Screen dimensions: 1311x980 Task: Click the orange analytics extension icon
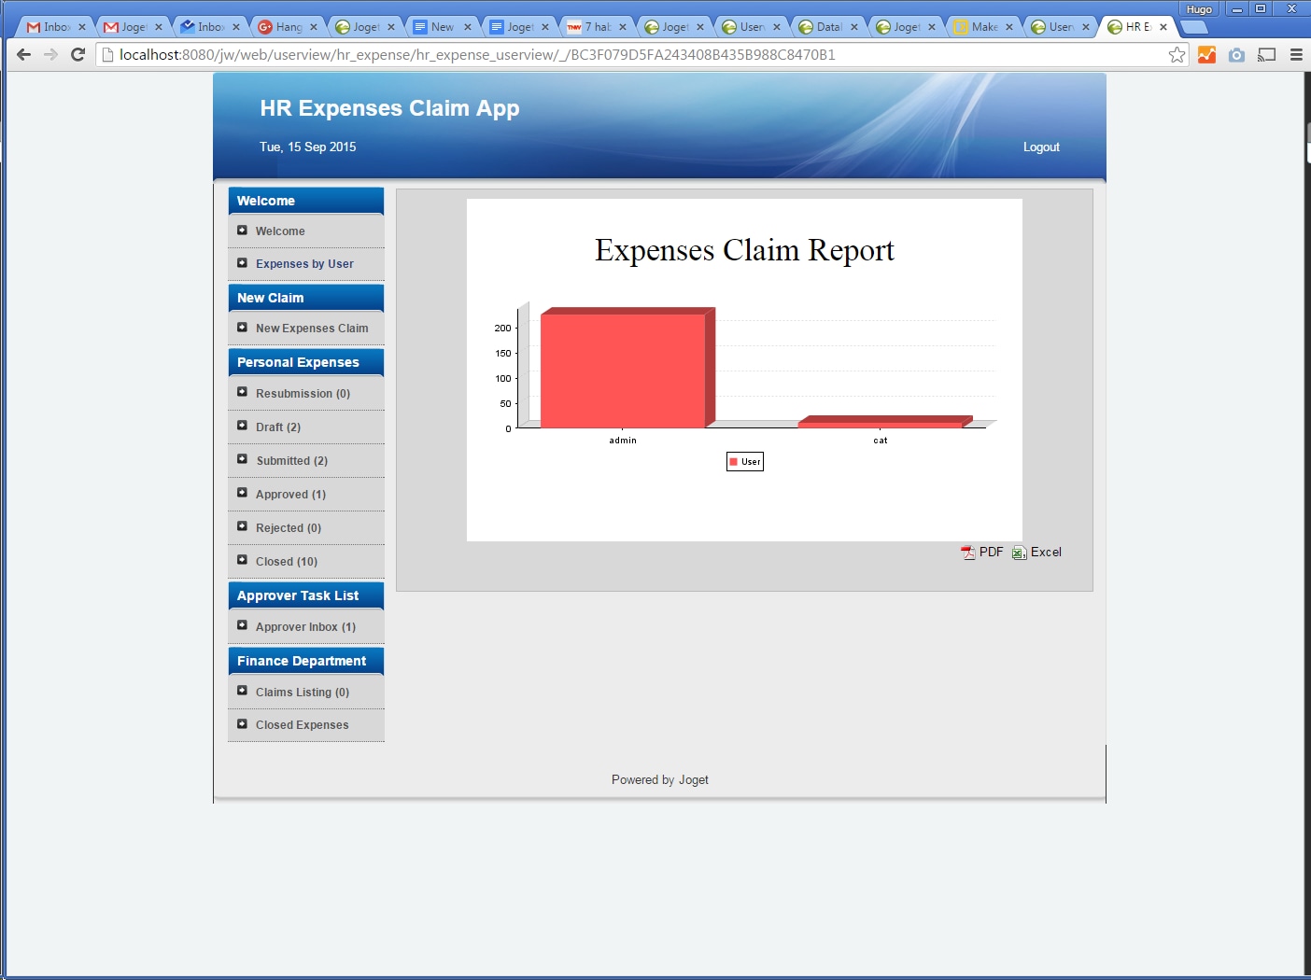1206,55
